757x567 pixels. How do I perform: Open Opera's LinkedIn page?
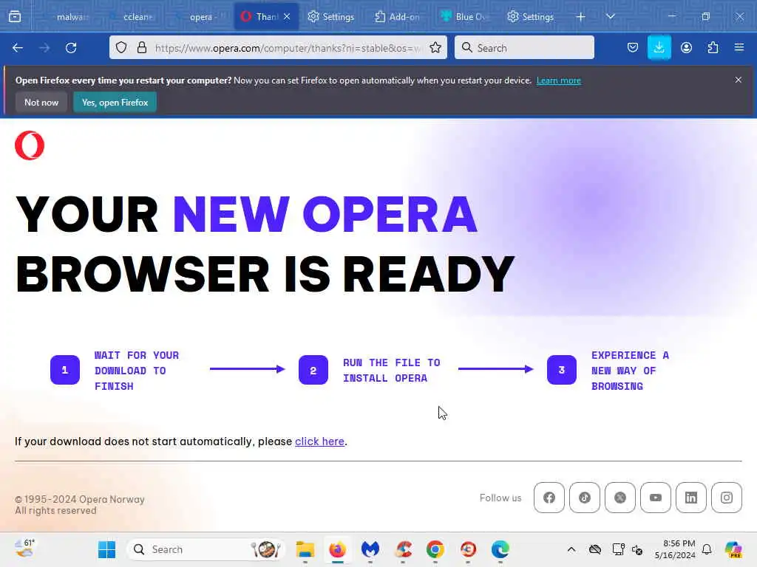[691, 498]
